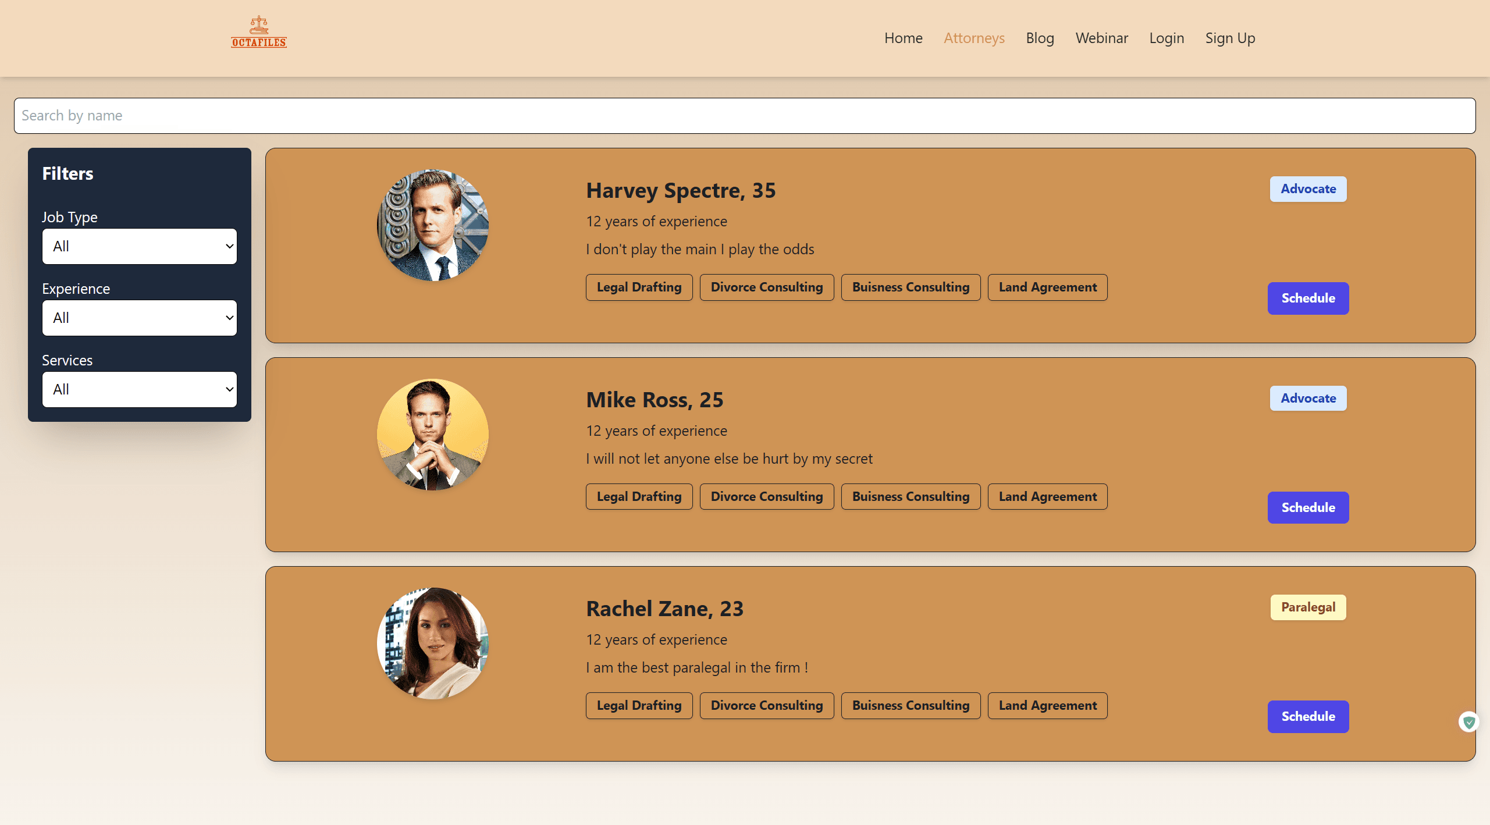This screenshot has height=825, width=1490.
Task: Select Legal Drafting tag on Harvey Spectre's card
Action: point(638,287)
